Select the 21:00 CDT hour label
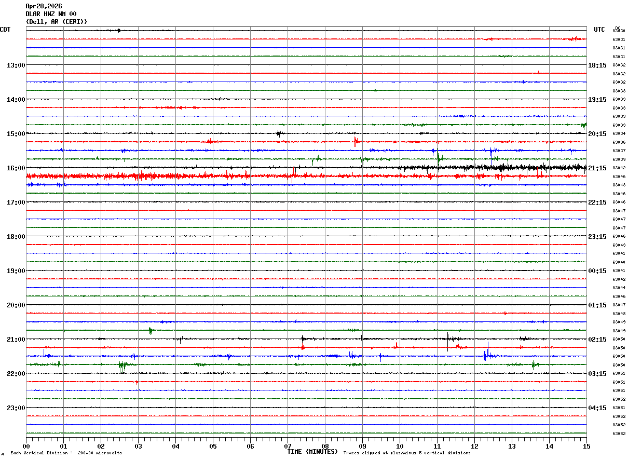This screenshot has height=460, width=628. pos(16,340)
